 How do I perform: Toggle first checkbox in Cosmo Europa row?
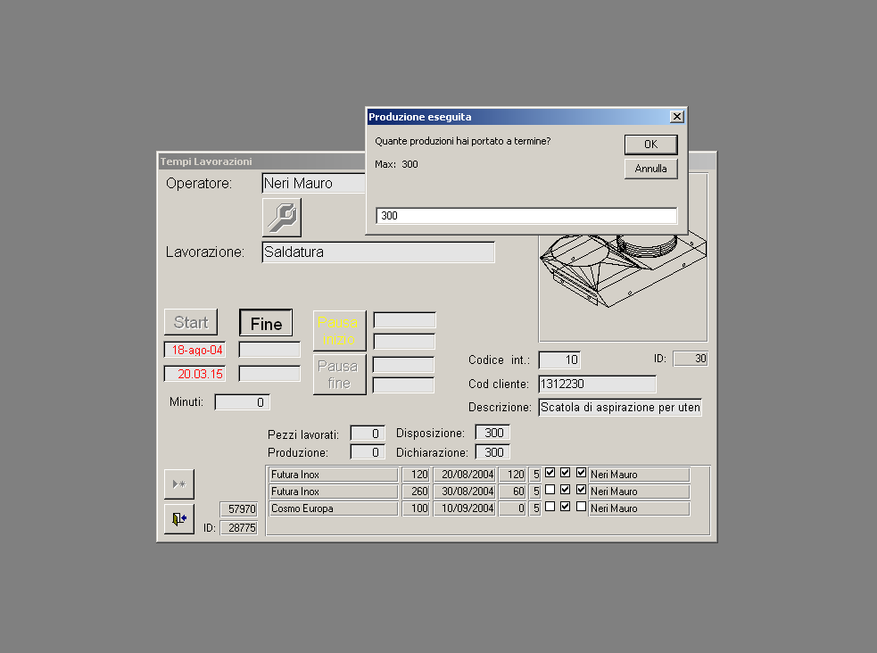click(x=550, y=507)
